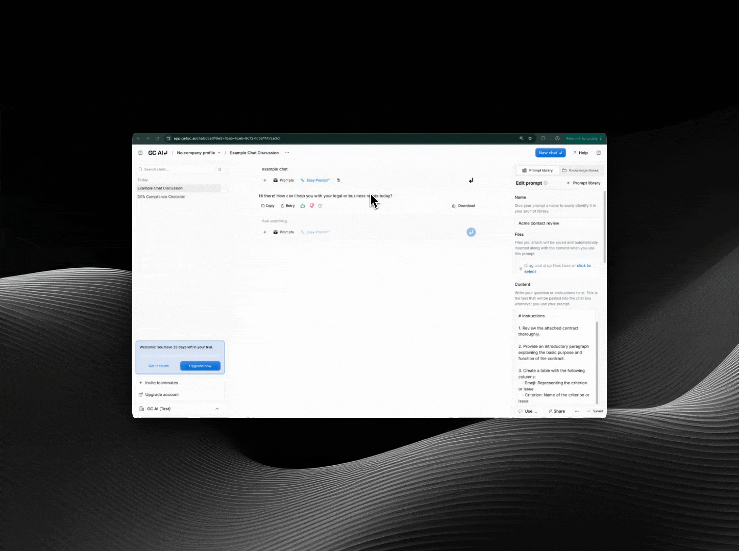Image resolution: width=739 pixels, height=551 pixels.
Task: Open the three-dot menu beside Share
Action: click(x=577, y=411)
